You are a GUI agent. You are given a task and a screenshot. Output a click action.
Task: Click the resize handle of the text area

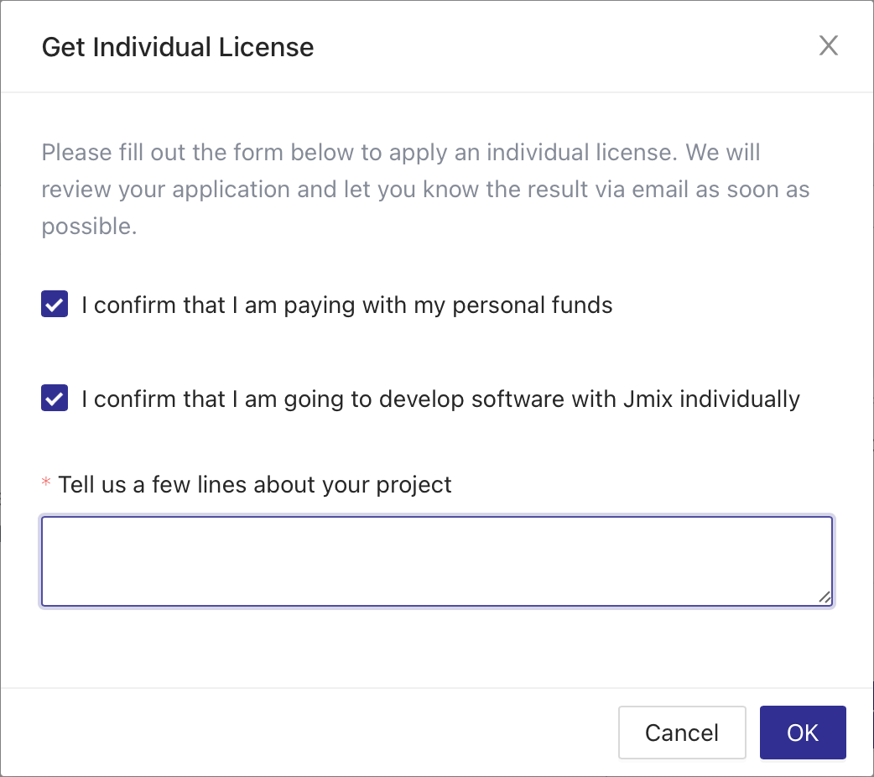(x=827, y=597)
